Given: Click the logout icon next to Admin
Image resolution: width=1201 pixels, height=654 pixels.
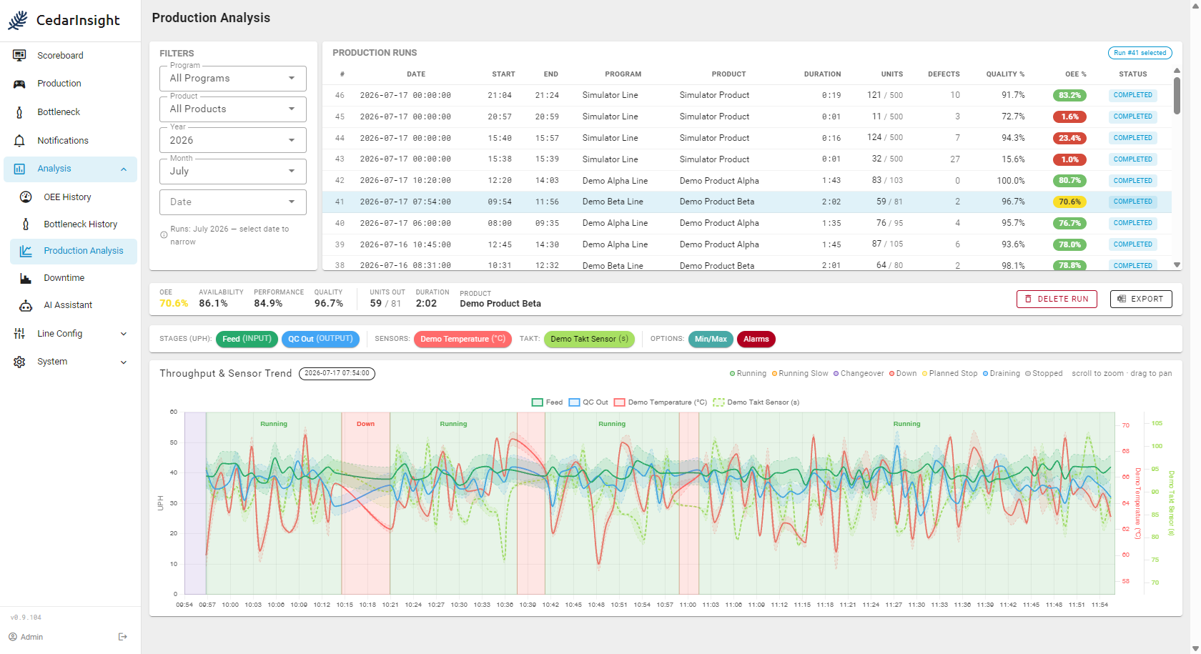Looking at the screenshot, I should click(x=123, y=637).
